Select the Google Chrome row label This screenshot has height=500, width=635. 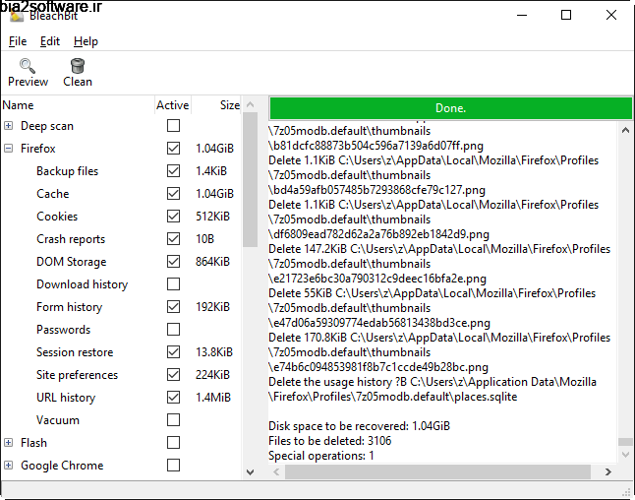[62, 466]
